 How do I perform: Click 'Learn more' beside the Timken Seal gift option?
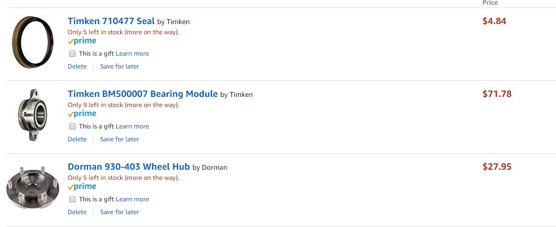coord(132,54)
